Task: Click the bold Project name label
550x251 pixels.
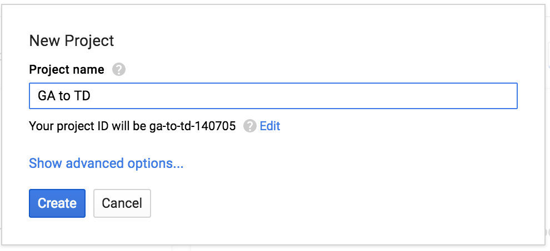Action: point(66,70)
